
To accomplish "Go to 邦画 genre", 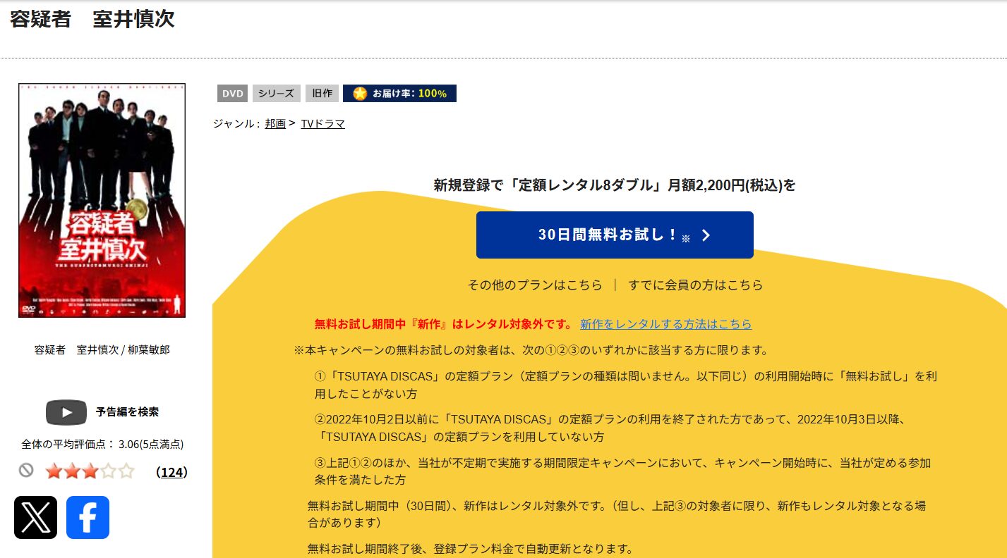I will [275, 124].
